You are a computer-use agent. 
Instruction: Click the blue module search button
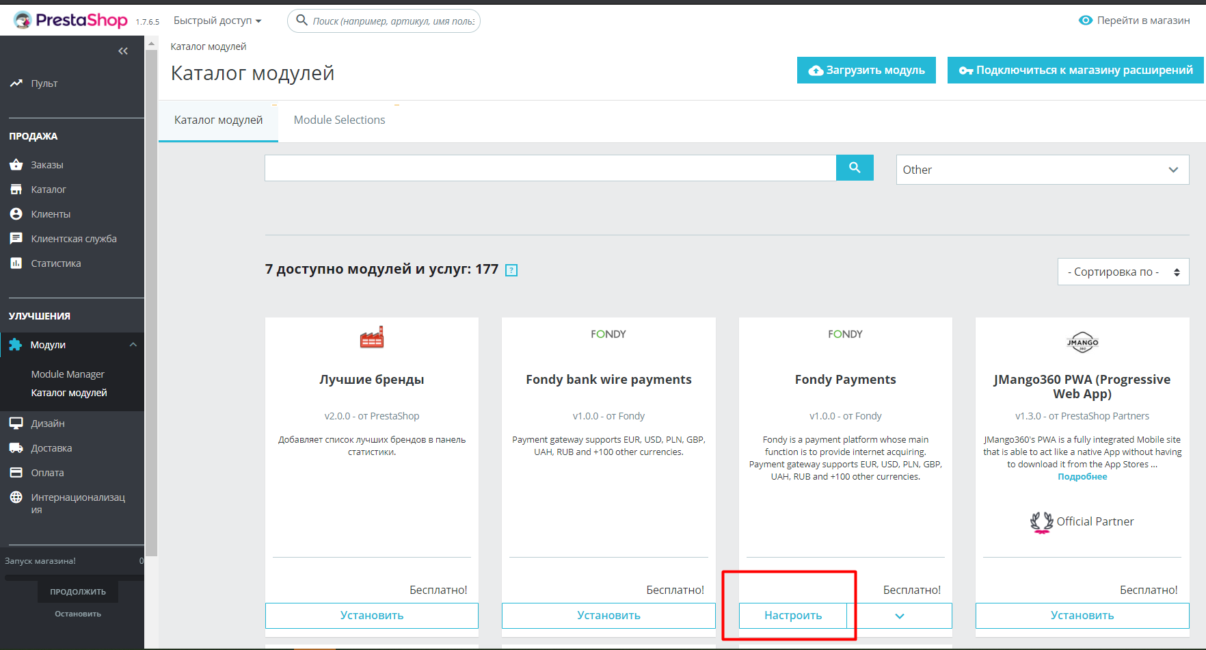[855, 168]
